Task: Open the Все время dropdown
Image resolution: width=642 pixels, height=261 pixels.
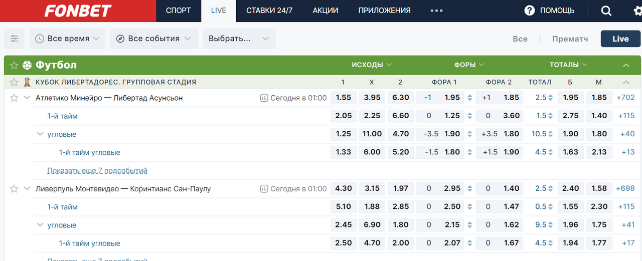Action: (67, 39)
